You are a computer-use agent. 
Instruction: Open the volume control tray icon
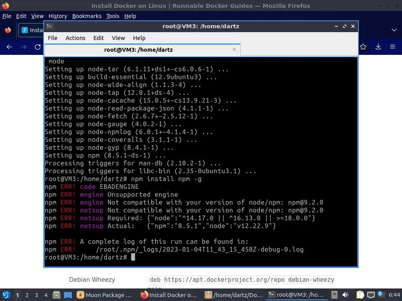pos(345,295)
